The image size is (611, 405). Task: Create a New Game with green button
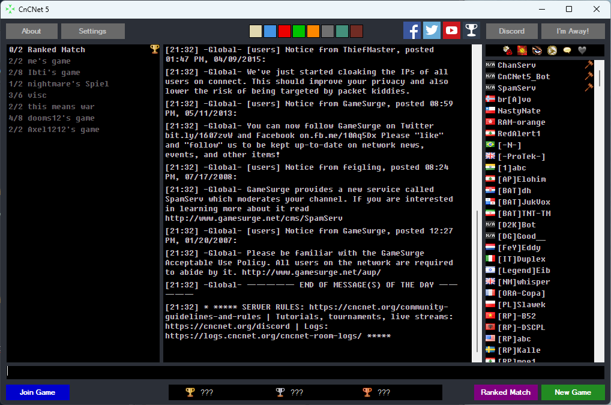click(573, 392)
